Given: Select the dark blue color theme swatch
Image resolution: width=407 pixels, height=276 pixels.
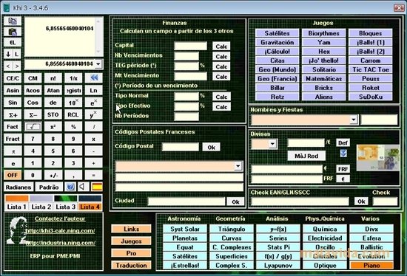Looking at the screenshot, I should [90, 199].
